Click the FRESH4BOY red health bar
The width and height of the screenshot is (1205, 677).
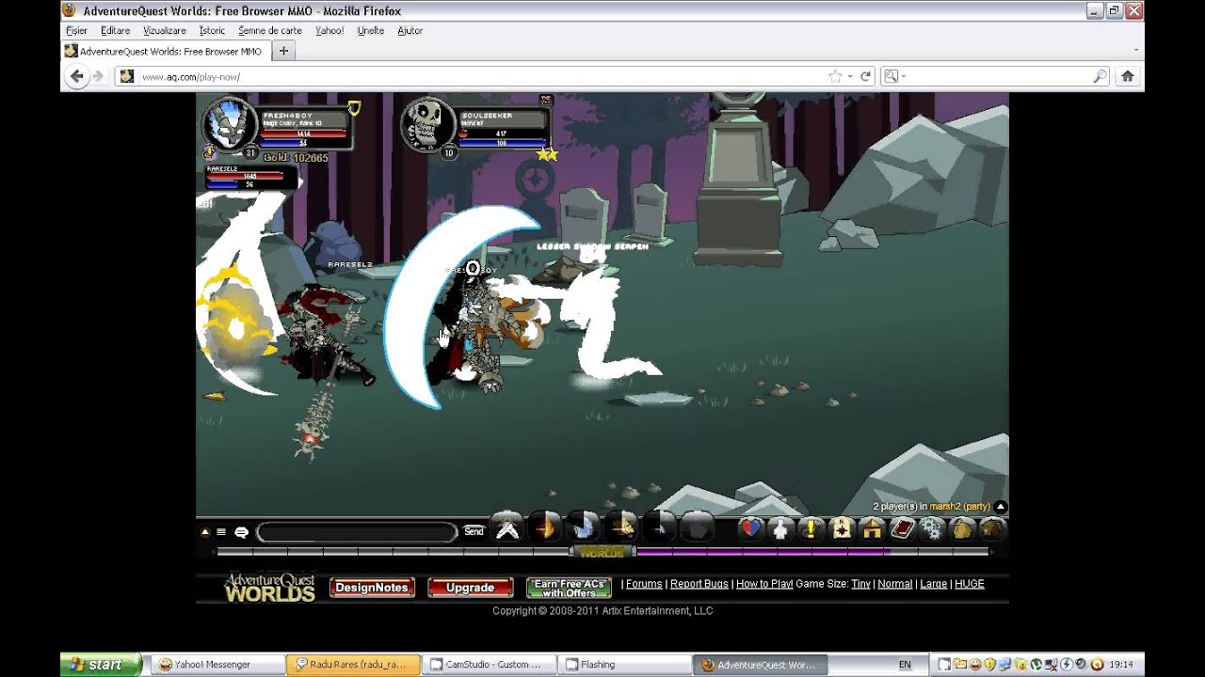(303, 134)
